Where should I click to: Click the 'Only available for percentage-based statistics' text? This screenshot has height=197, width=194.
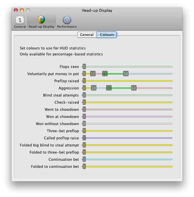coord(61,54)
